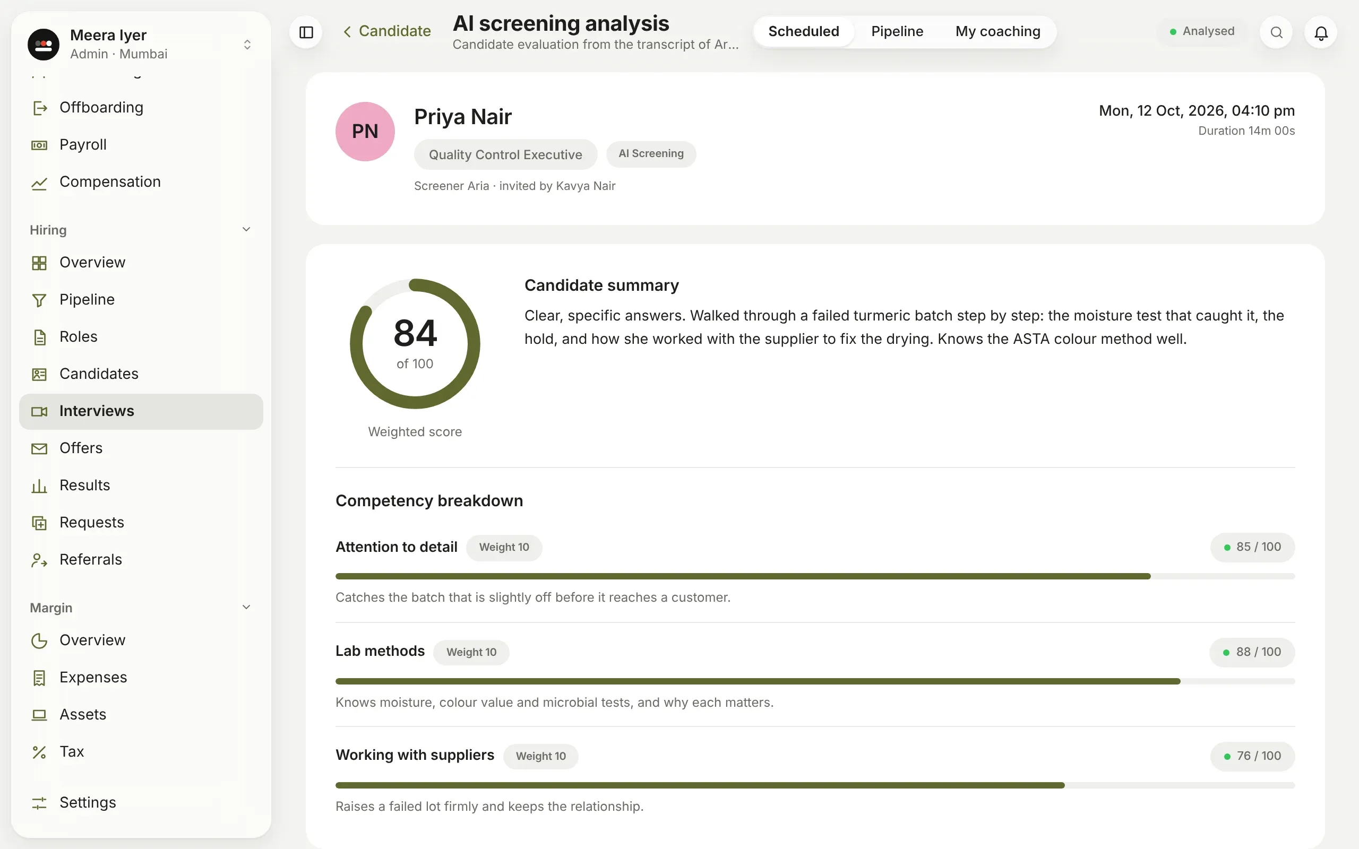
Task: Click the PN candidate avatar
Action: point(365,132)
